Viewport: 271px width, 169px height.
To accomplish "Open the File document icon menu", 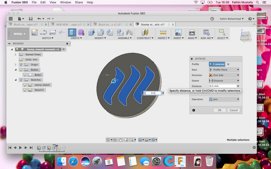I will (21, 19).
